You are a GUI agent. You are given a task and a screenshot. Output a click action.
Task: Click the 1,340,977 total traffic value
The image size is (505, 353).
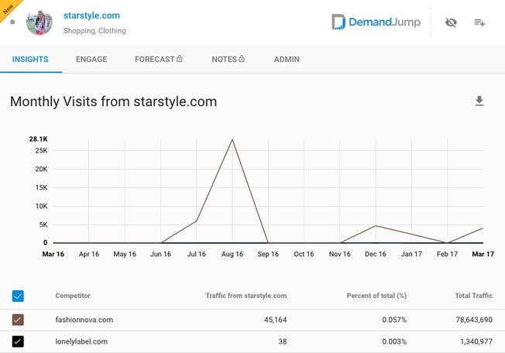pos(476,341)
